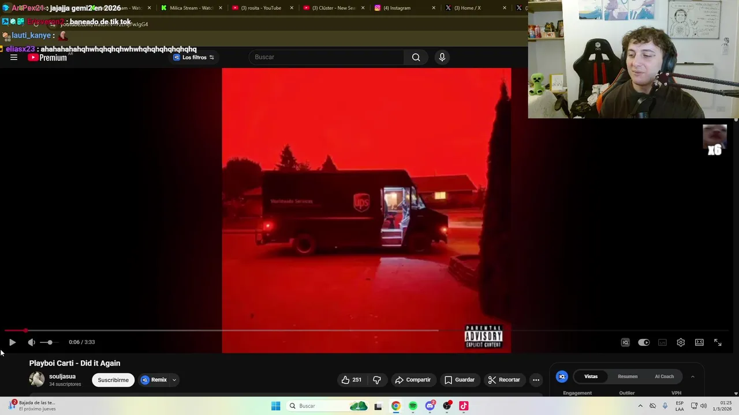Show hidden system tray icons

pyautogui.click(x=640, y=406)
